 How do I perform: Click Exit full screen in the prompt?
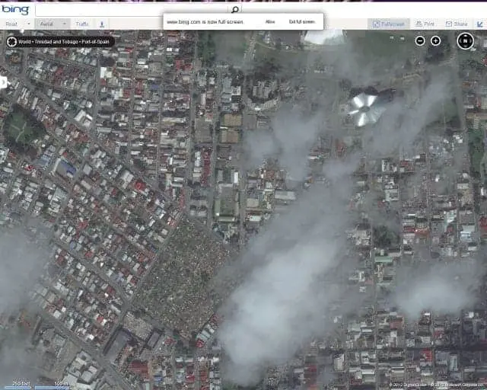pyautogui.click(x=301, y=23)
